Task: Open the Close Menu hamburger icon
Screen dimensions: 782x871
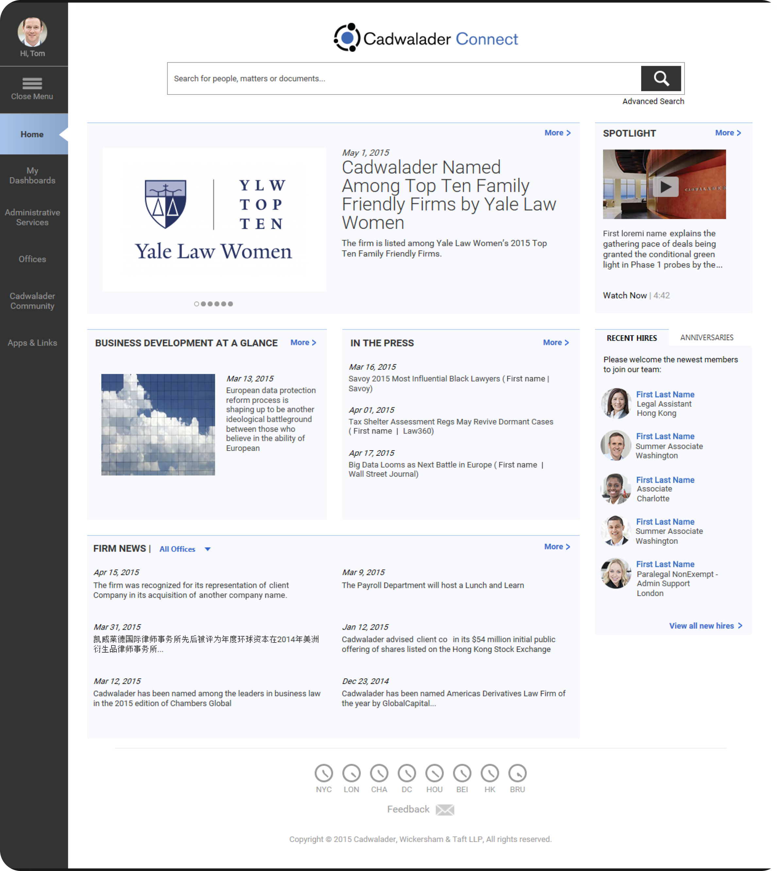Action: (33, 83)
